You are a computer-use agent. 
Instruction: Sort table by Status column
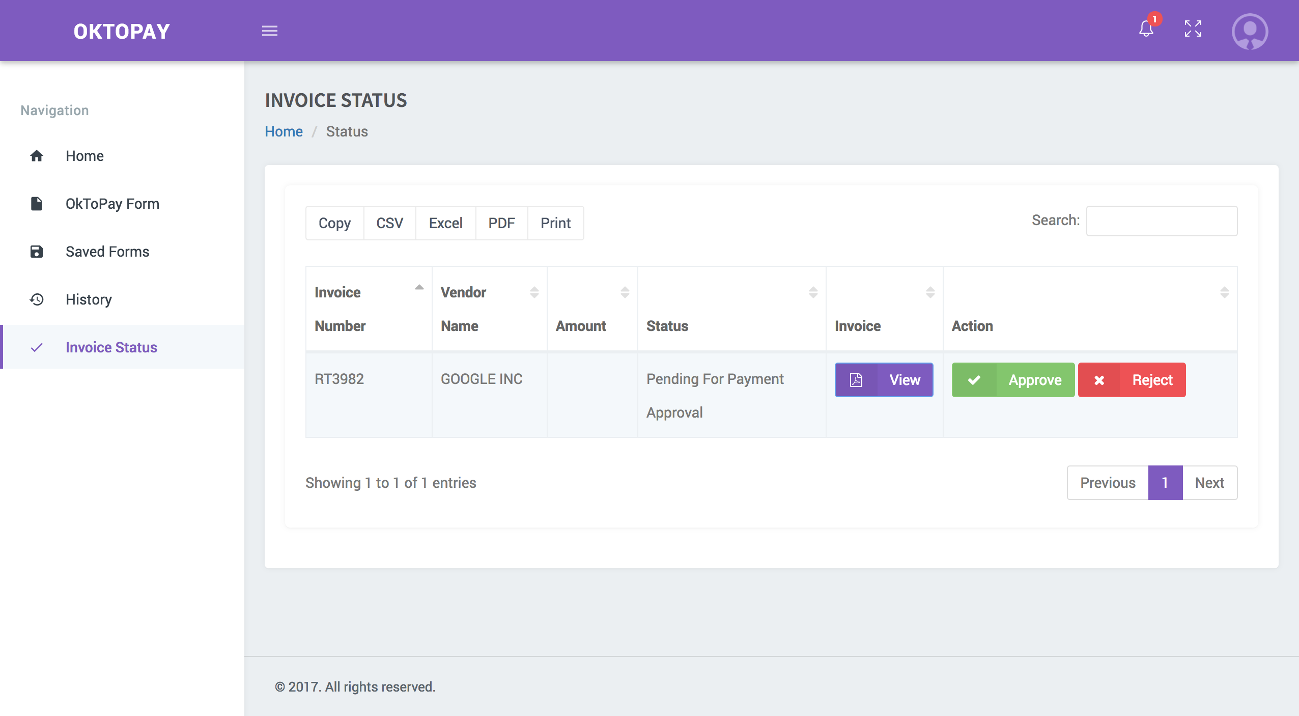tap(732, 309)
